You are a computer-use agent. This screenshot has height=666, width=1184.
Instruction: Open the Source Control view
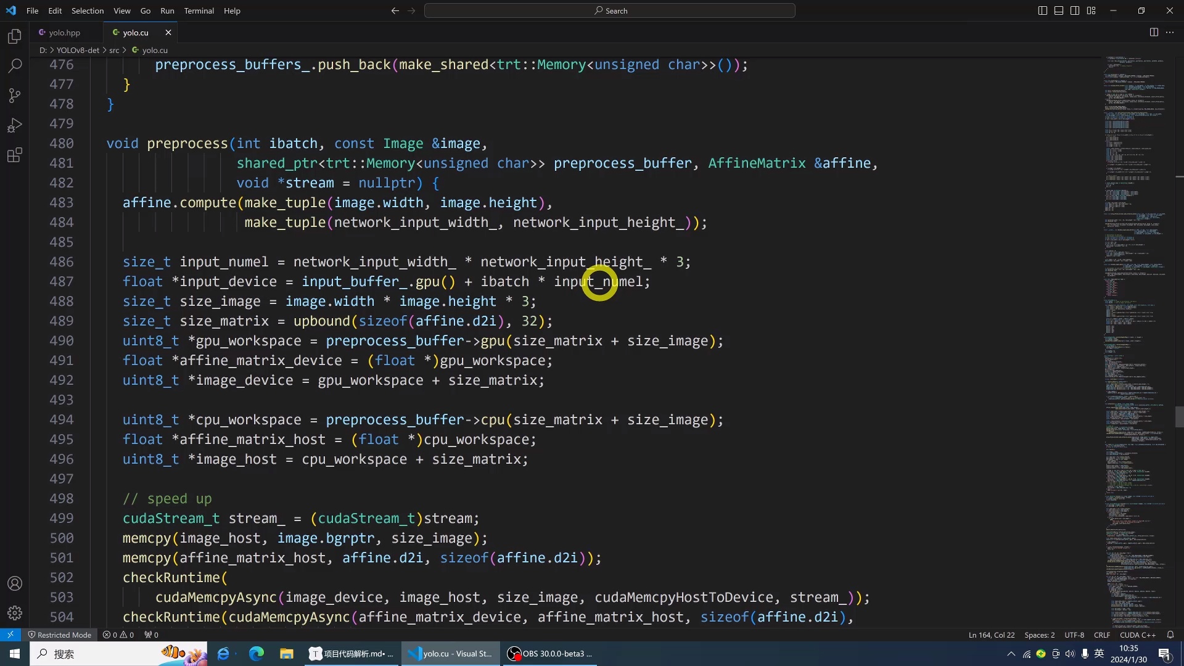15,96
